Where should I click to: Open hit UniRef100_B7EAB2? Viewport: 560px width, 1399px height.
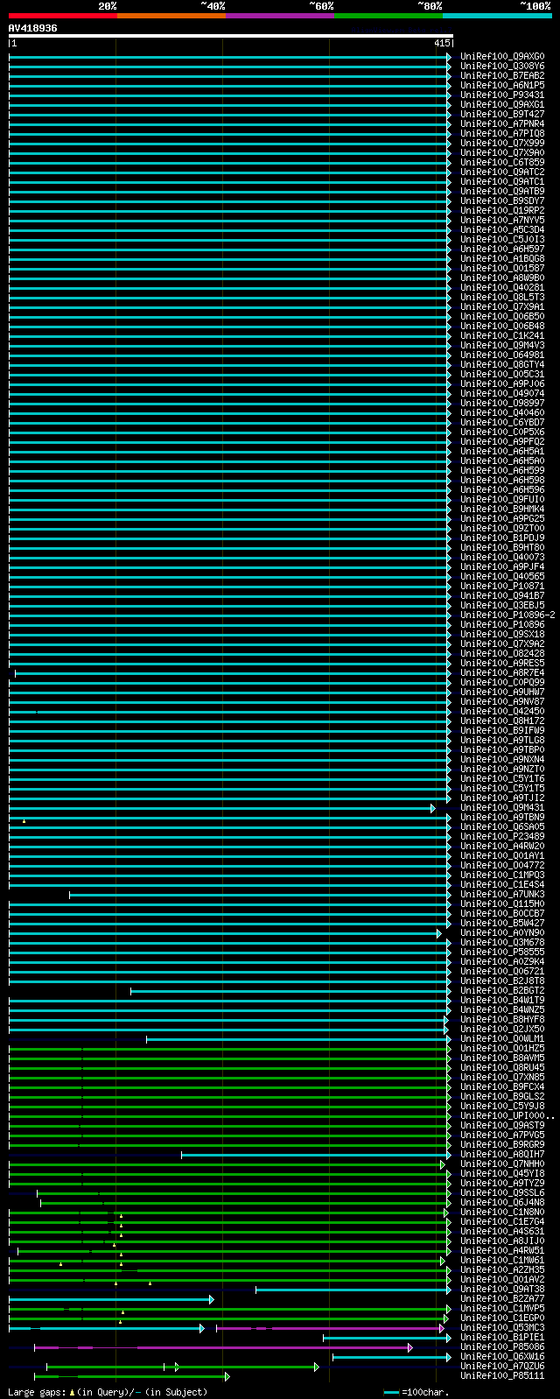[x=502, y=76]
